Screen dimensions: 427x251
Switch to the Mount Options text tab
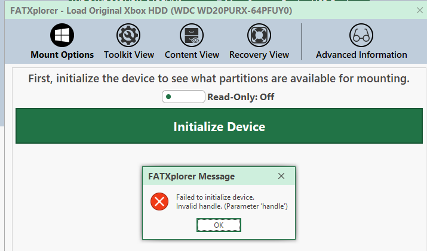tap(62, 55)
